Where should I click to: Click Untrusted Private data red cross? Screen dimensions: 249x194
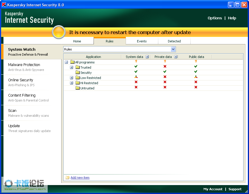click(x=165, y=87)
